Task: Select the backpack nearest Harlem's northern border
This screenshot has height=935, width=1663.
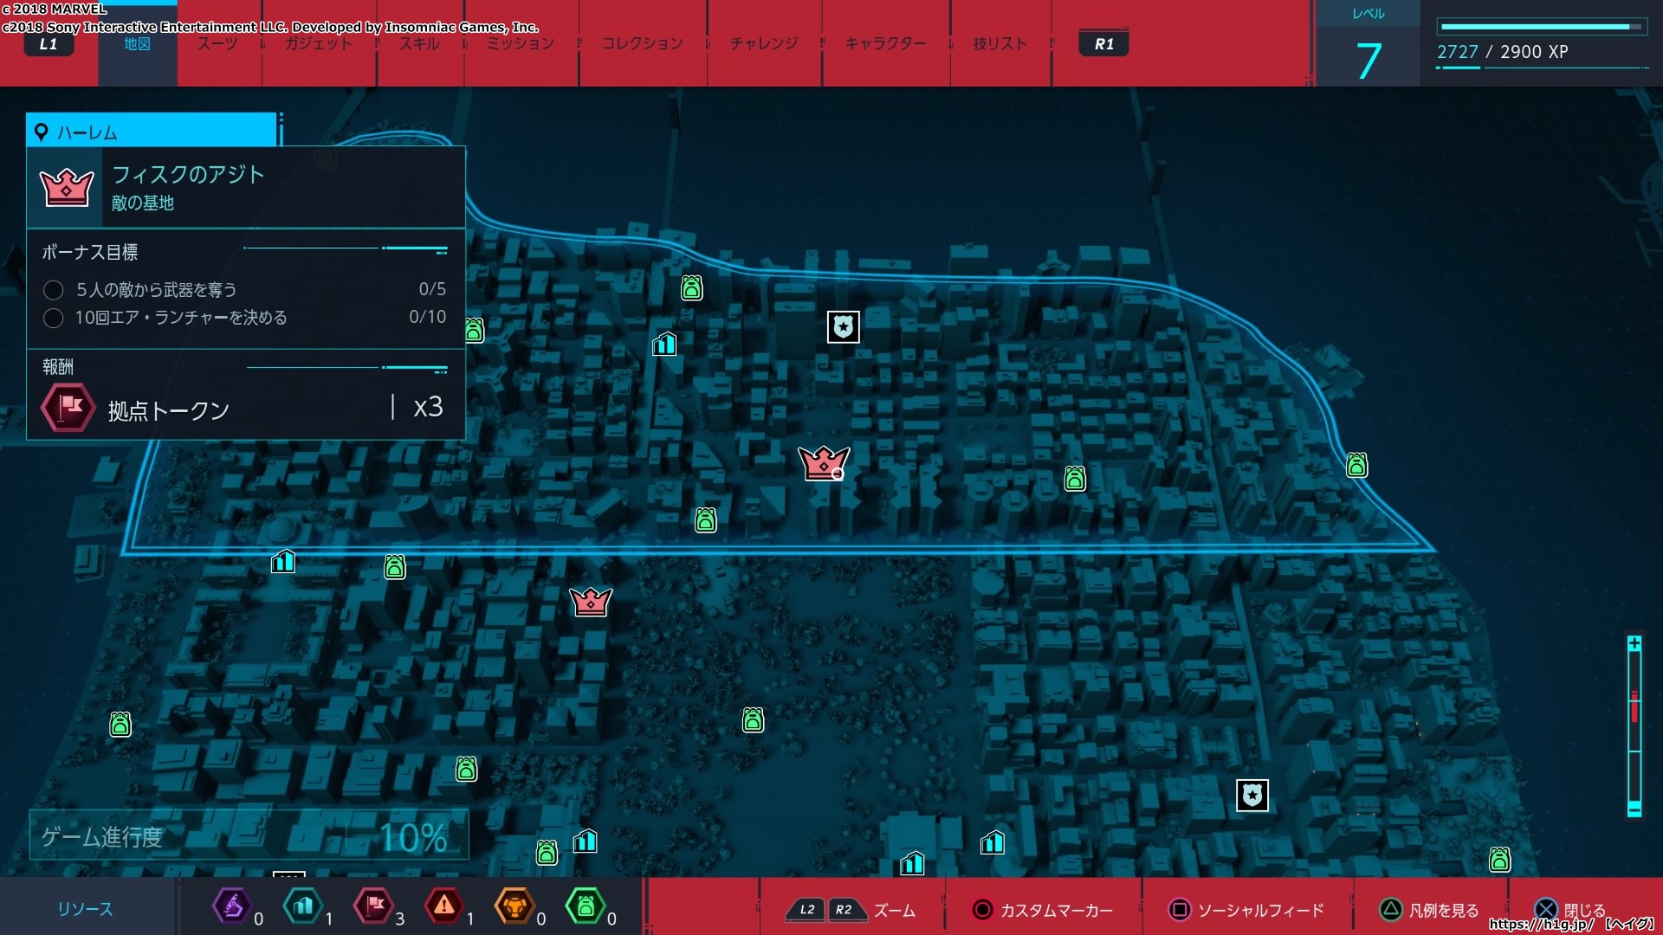Action: click(x=691, y=287)
